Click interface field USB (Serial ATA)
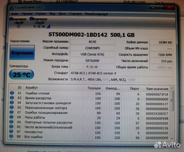The height and width of the screenshot is (152, 184). click(92, 54)
